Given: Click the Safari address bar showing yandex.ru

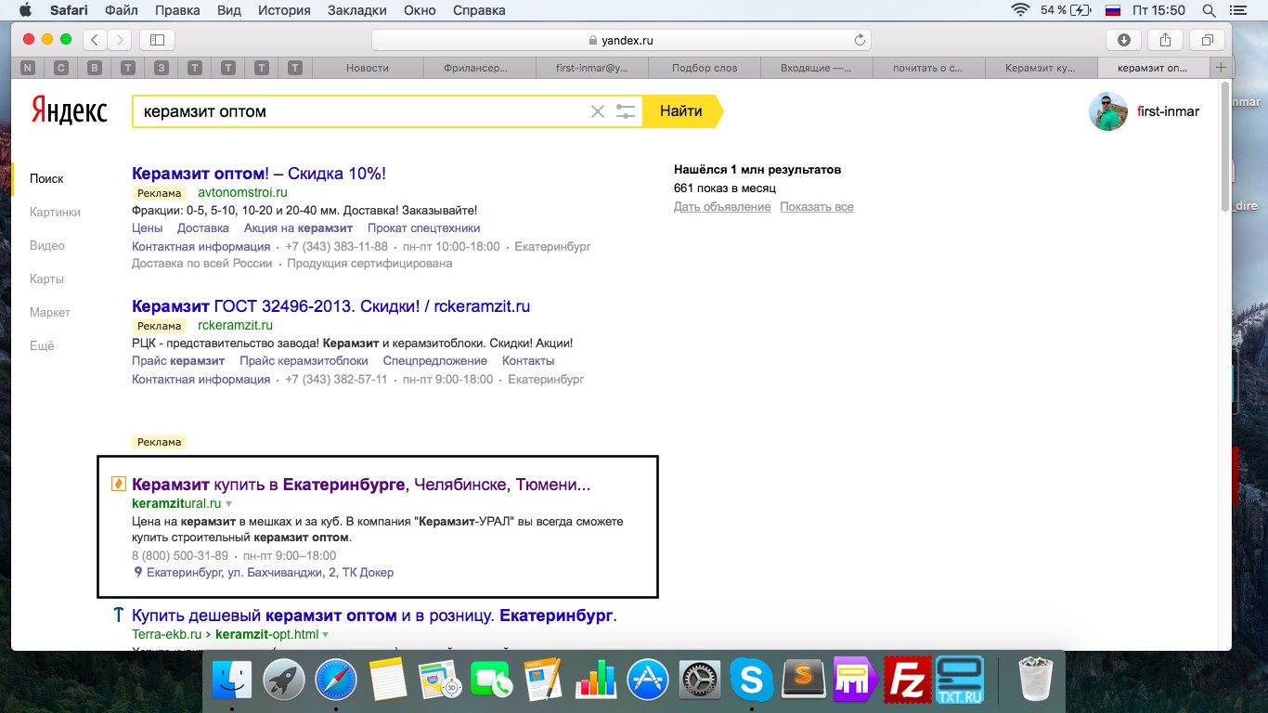Looking at the screenshot, I should point(621,40).
